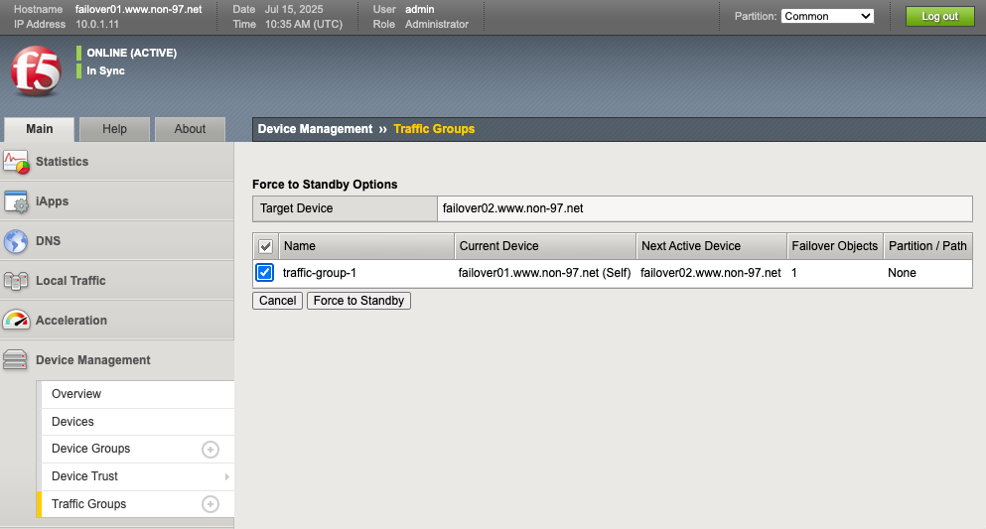986x529 pixels.
Task: Click the Administrator role text
Action: click(437, 24)
